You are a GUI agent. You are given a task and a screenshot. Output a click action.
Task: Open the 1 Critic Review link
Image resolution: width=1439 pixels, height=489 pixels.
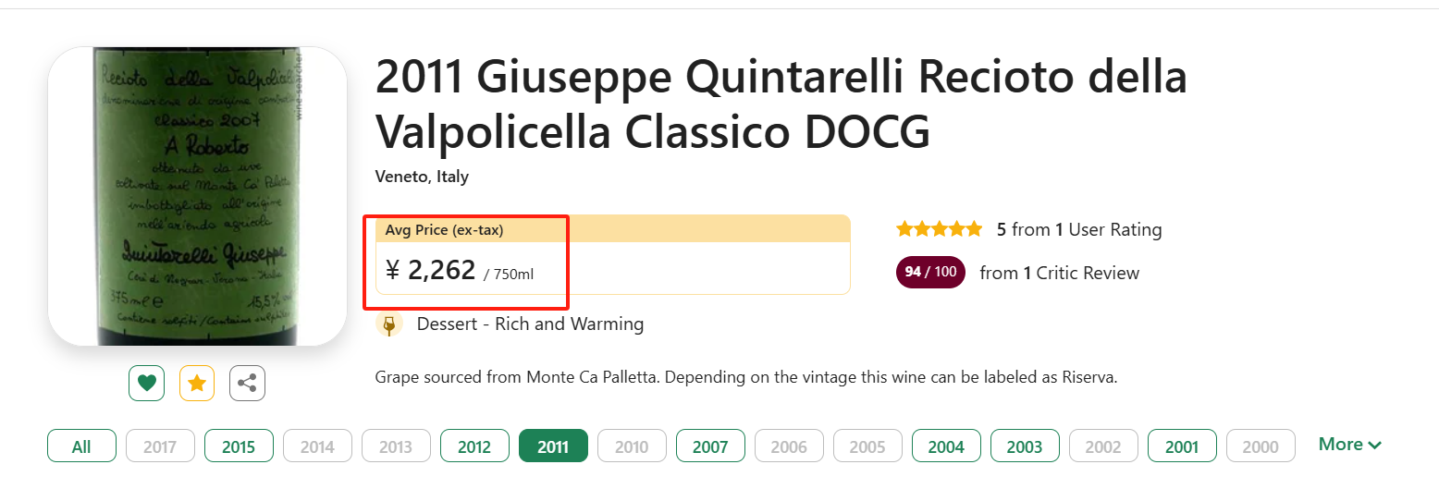pos(1081,273)
